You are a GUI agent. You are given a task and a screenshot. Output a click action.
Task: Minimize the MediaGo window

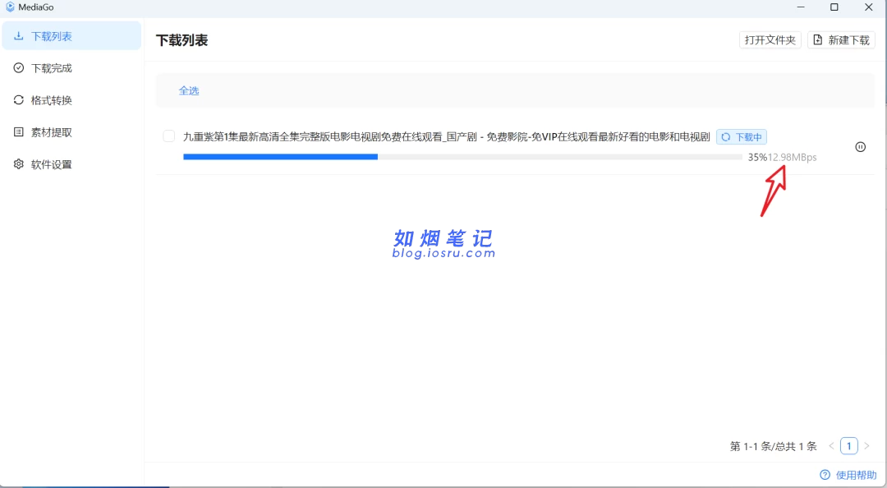pos(801,7)
